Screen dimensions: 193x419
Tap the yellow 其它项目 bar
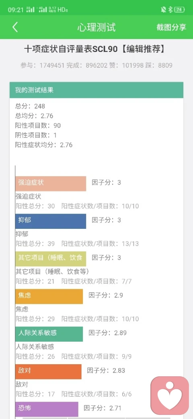coord(51,259)
